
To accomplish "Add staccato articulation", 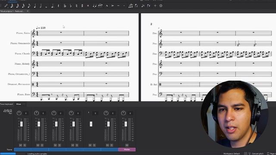I will (x=124, y=6).
